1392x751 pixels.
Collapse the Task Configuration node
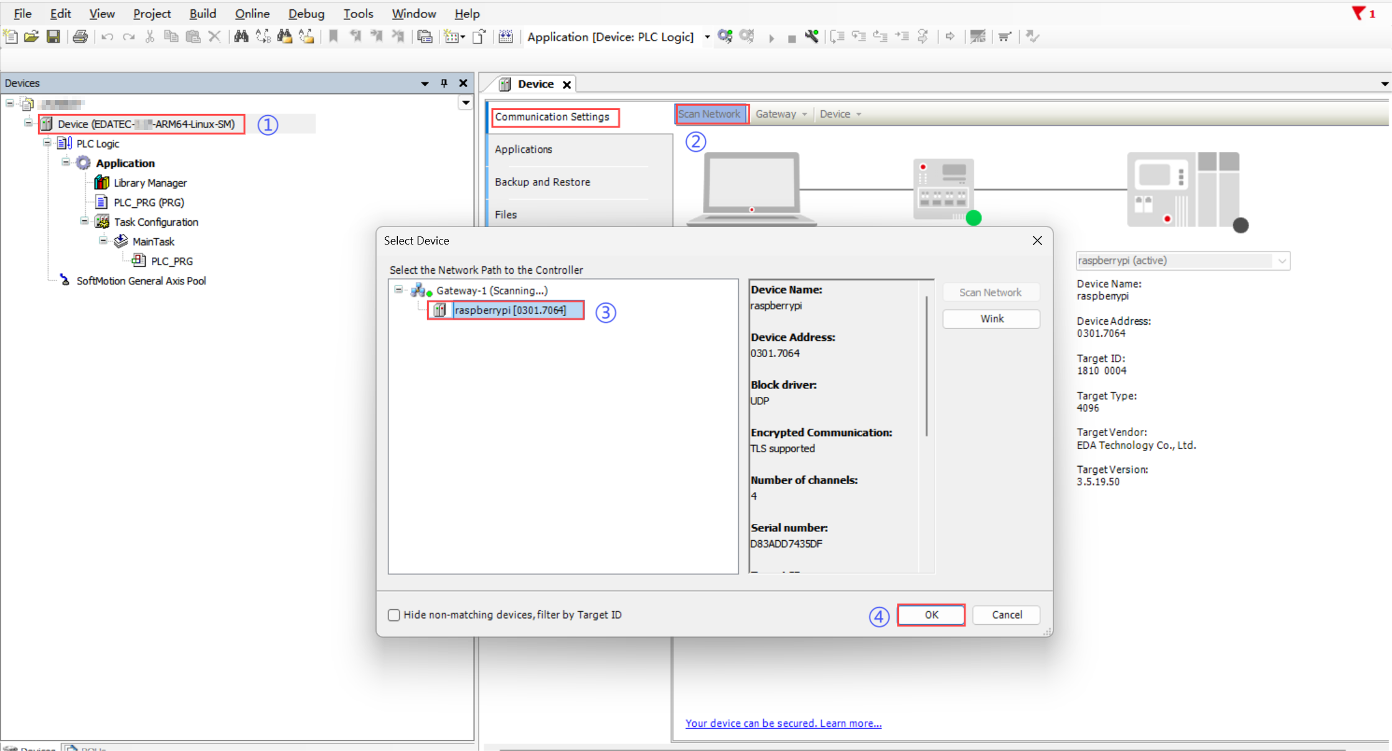tap(84, 222)
